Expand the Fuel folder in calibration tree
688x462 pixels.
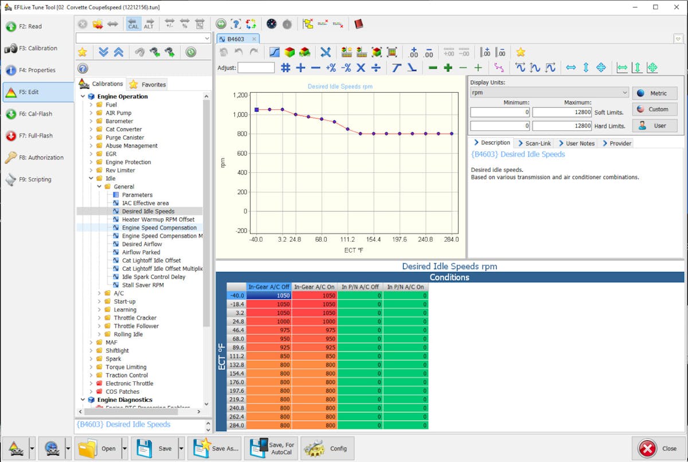[91, 105]
